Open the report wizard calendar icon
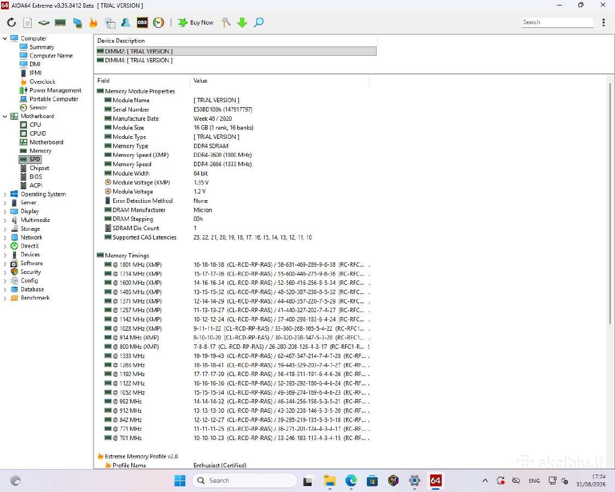 click(x=110, y=23)
